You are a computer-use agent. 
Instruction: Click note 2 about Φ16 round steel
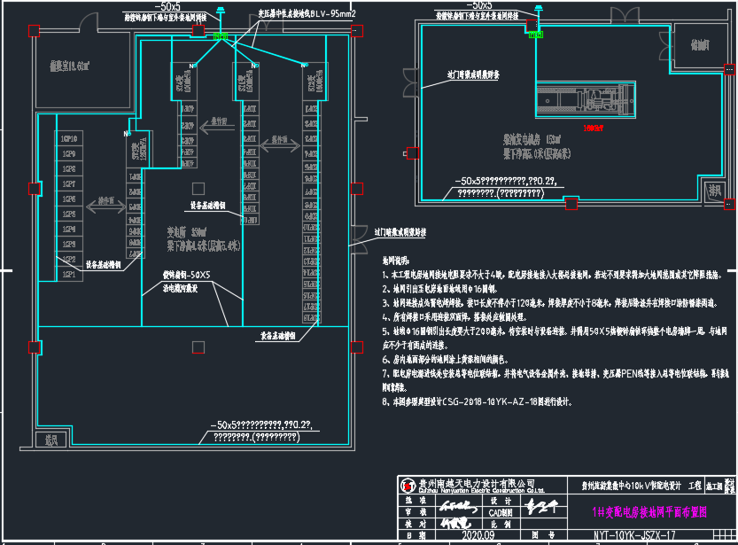439,289
